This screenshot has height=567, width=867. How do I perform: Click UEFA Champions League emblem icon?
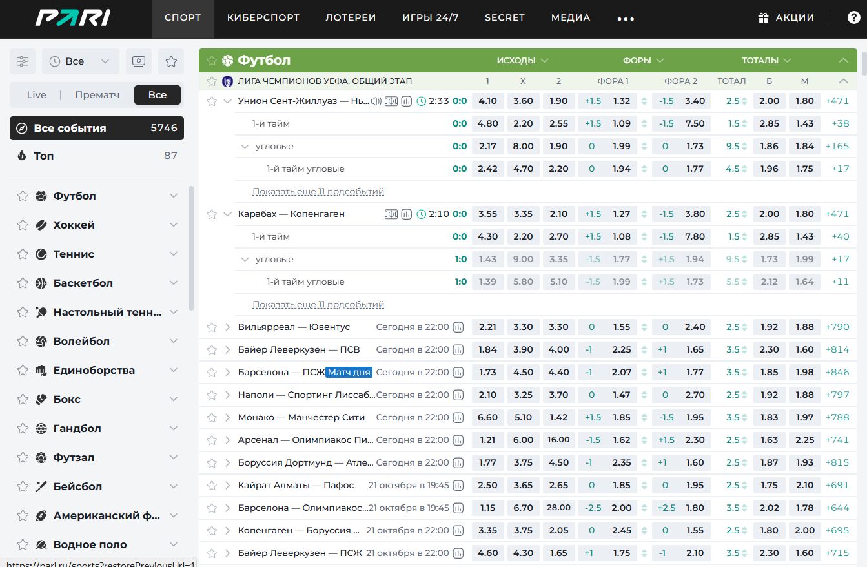pos(227,81)
